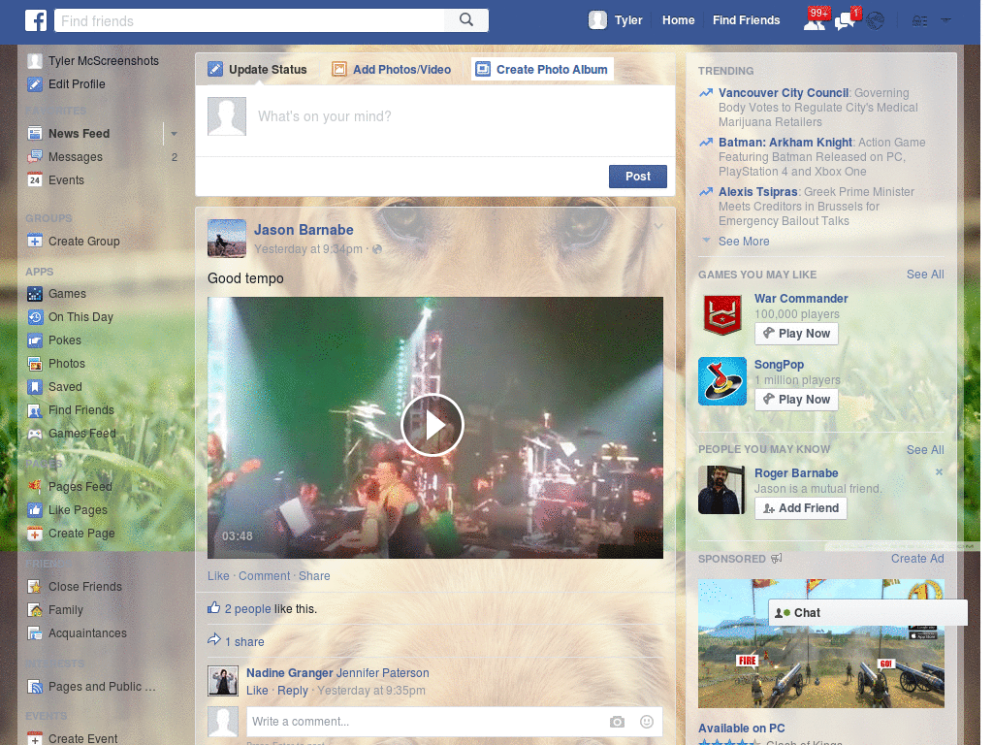
Task: Click the Messages icon in sidebar
Action: click(x=35, y=156)
